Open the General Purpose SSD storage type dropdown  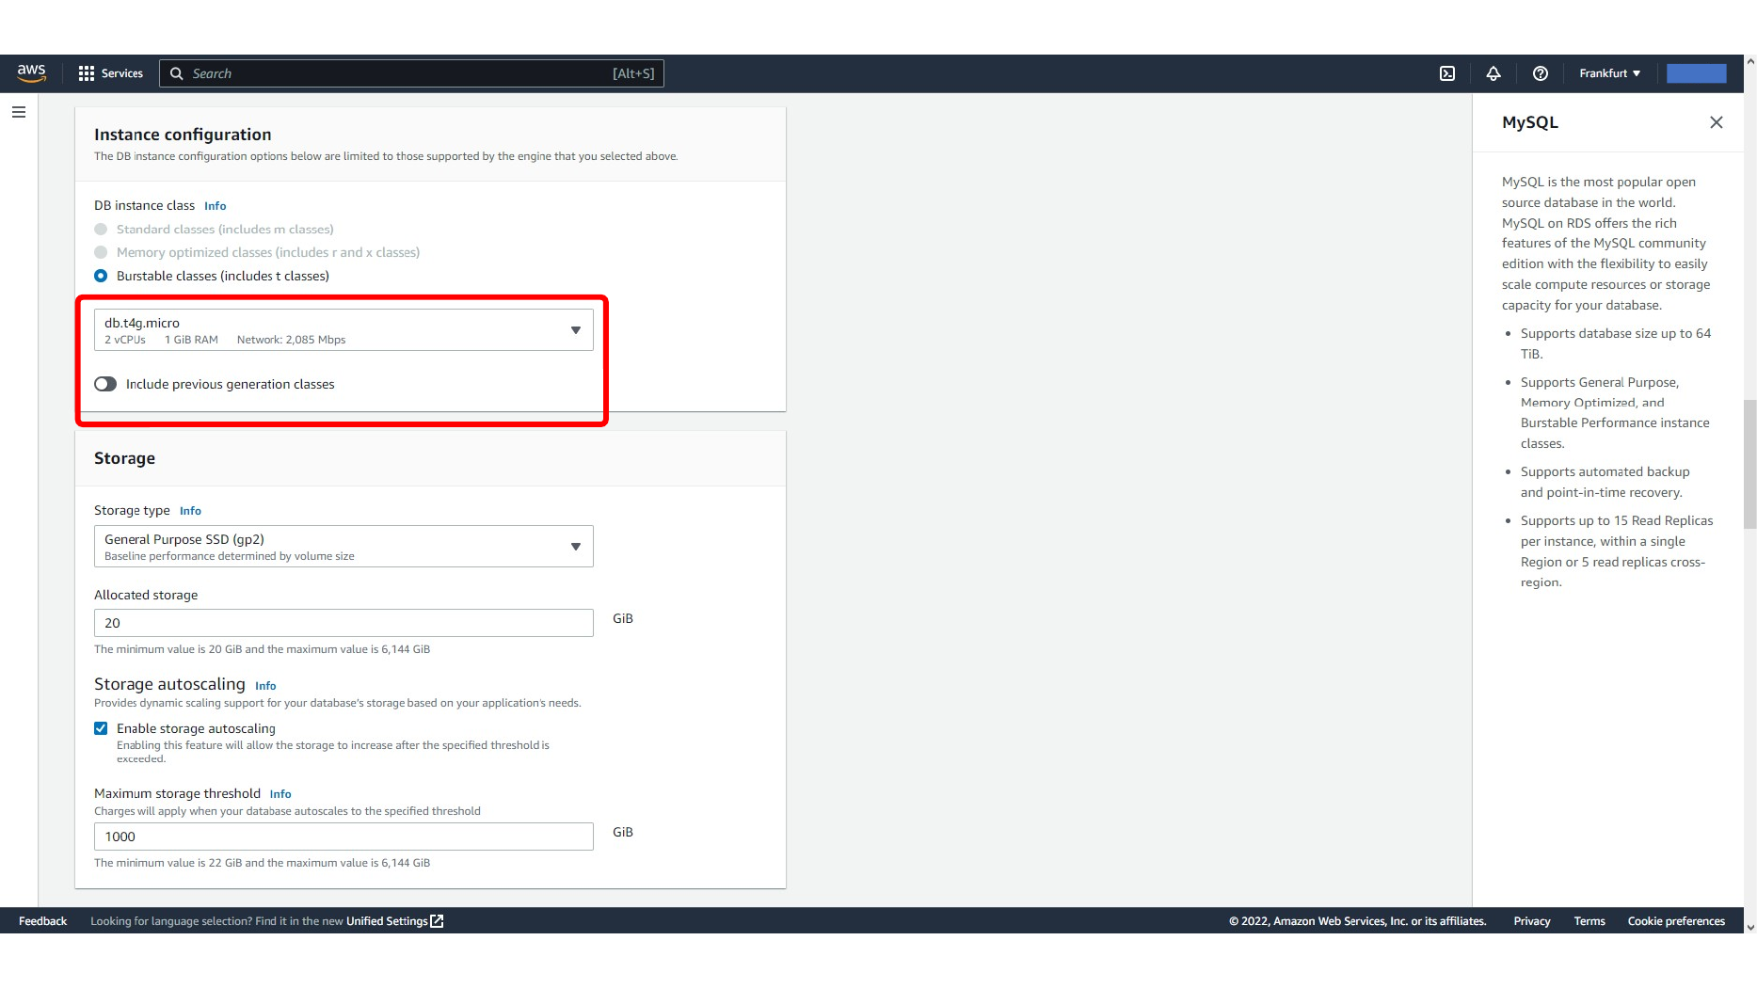(343, 547)
